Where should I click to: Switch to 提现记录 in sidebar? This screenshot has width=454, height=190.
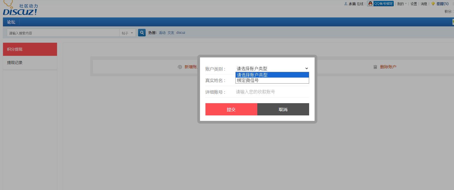tap(15, 63)
